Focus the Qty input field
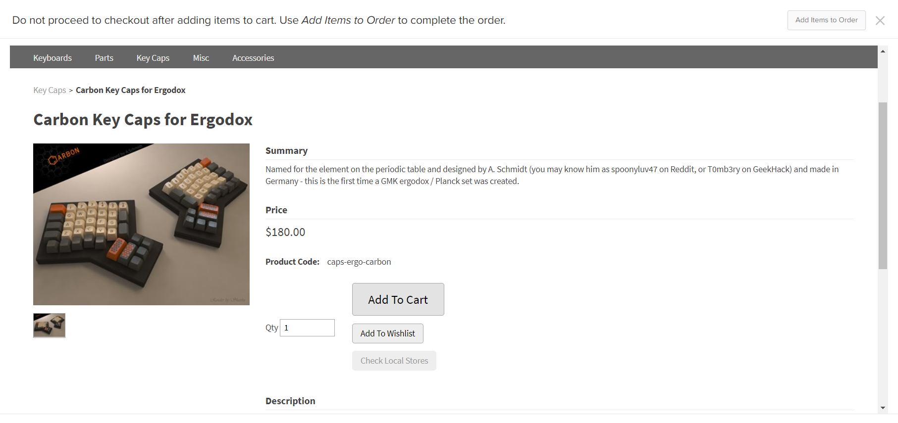898x423 pixels. point(307,328)
